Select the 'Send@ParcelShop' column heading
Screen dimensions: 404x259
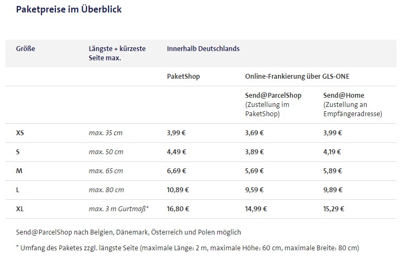[x=273, y=96]
